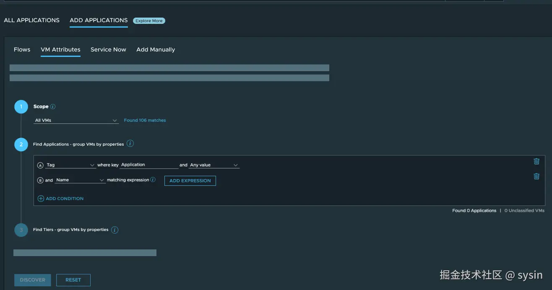The width and height of the screenshot is (552, 290).
Task: Click the Application key input field
Action: 149,165
